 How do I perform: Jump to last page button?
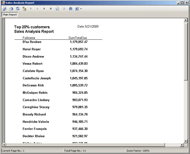coord(51,9)
